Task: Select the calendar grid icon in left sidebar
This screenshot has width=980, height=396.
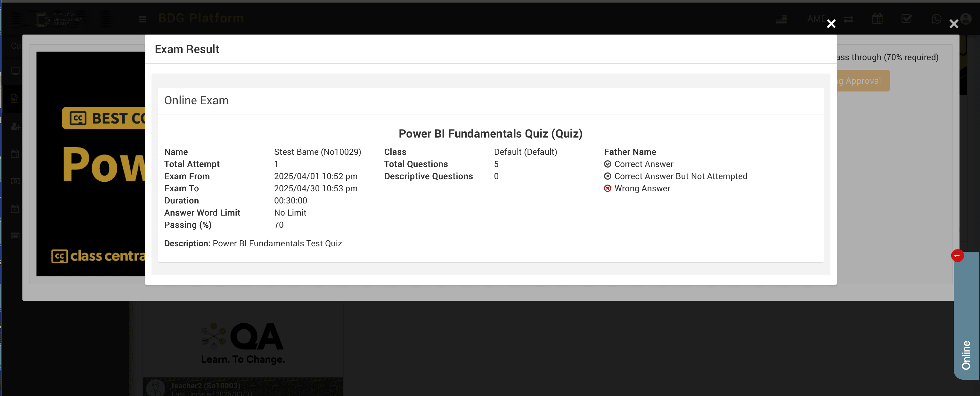Action: pos(15,154)
